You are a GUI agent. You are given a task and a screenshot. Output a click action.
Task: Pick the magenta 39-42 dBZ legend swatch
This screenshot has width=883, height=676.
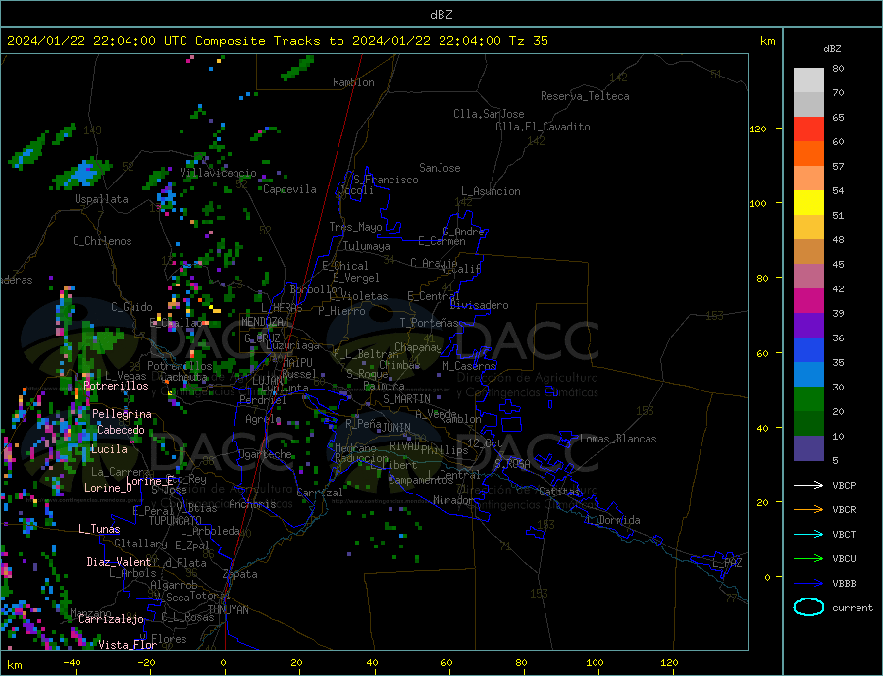coord(808,301)
